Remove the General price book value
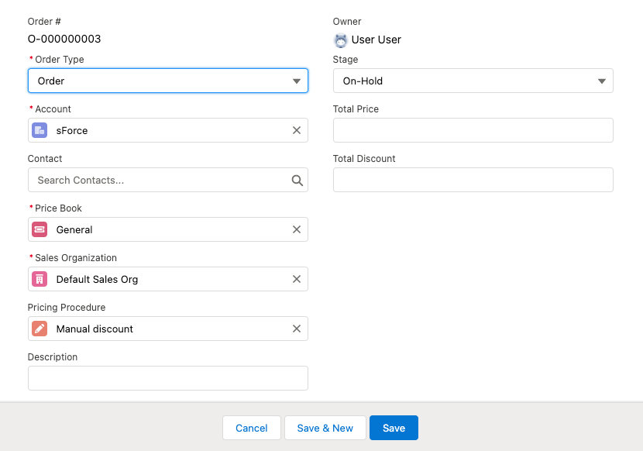This screenshot has height=451, width=643. click(296, 229)
